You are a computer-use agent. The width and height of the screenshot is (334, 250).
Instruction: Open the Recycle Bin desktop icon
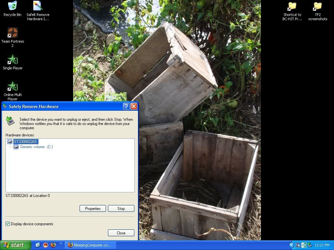12,9
